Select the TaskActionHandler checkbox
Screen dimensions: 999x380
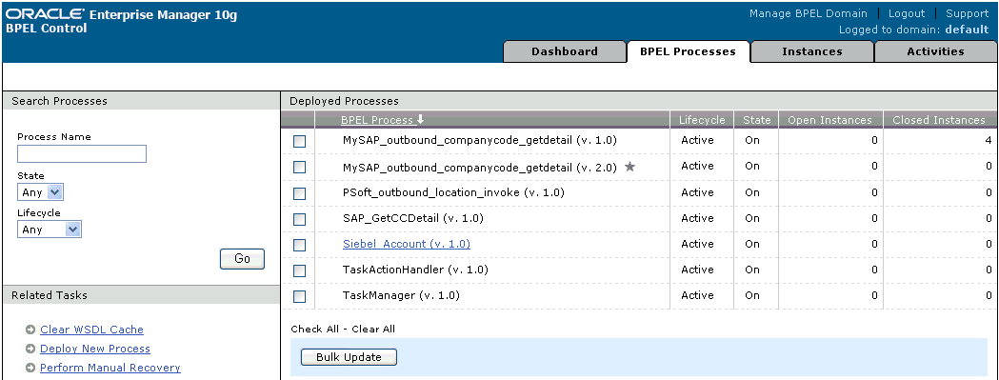click(x=299, y=271)
